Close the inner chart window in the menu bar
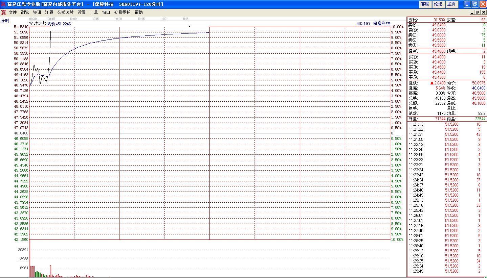The width and height of the screenshot is (487, 278). pos(483,12)
